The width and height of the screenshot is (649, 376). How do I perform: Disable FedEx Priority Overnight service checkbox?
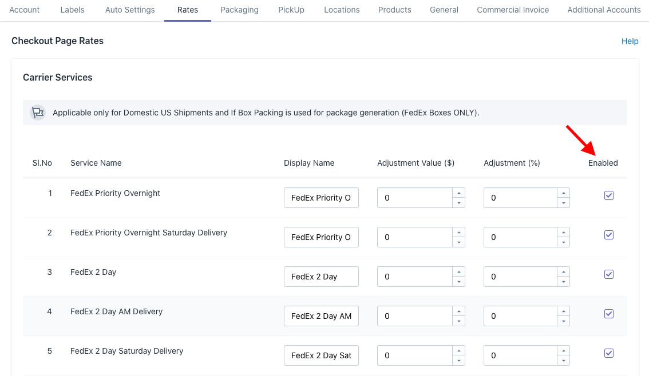608,195
